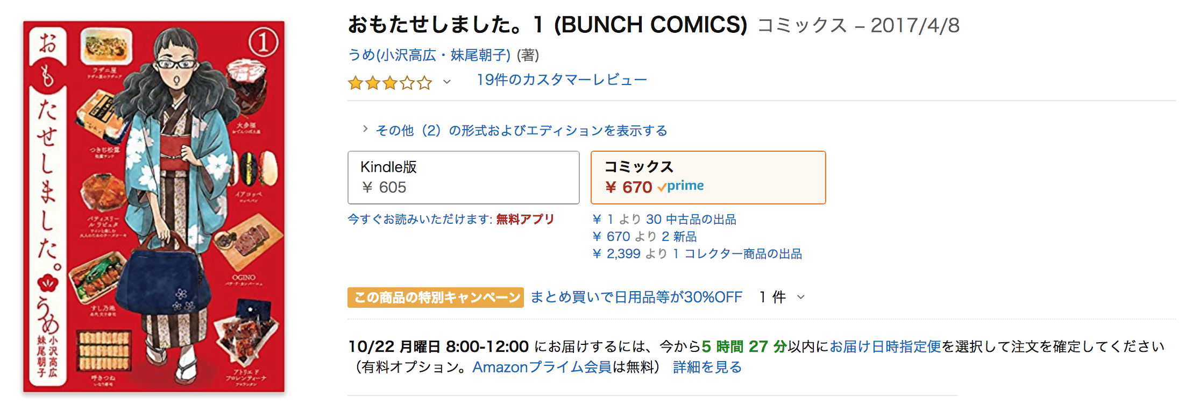View ¥670 より 2 新品 offers
The width and height of the screenshot is (1192, 410).
click(x=644, y=237)
